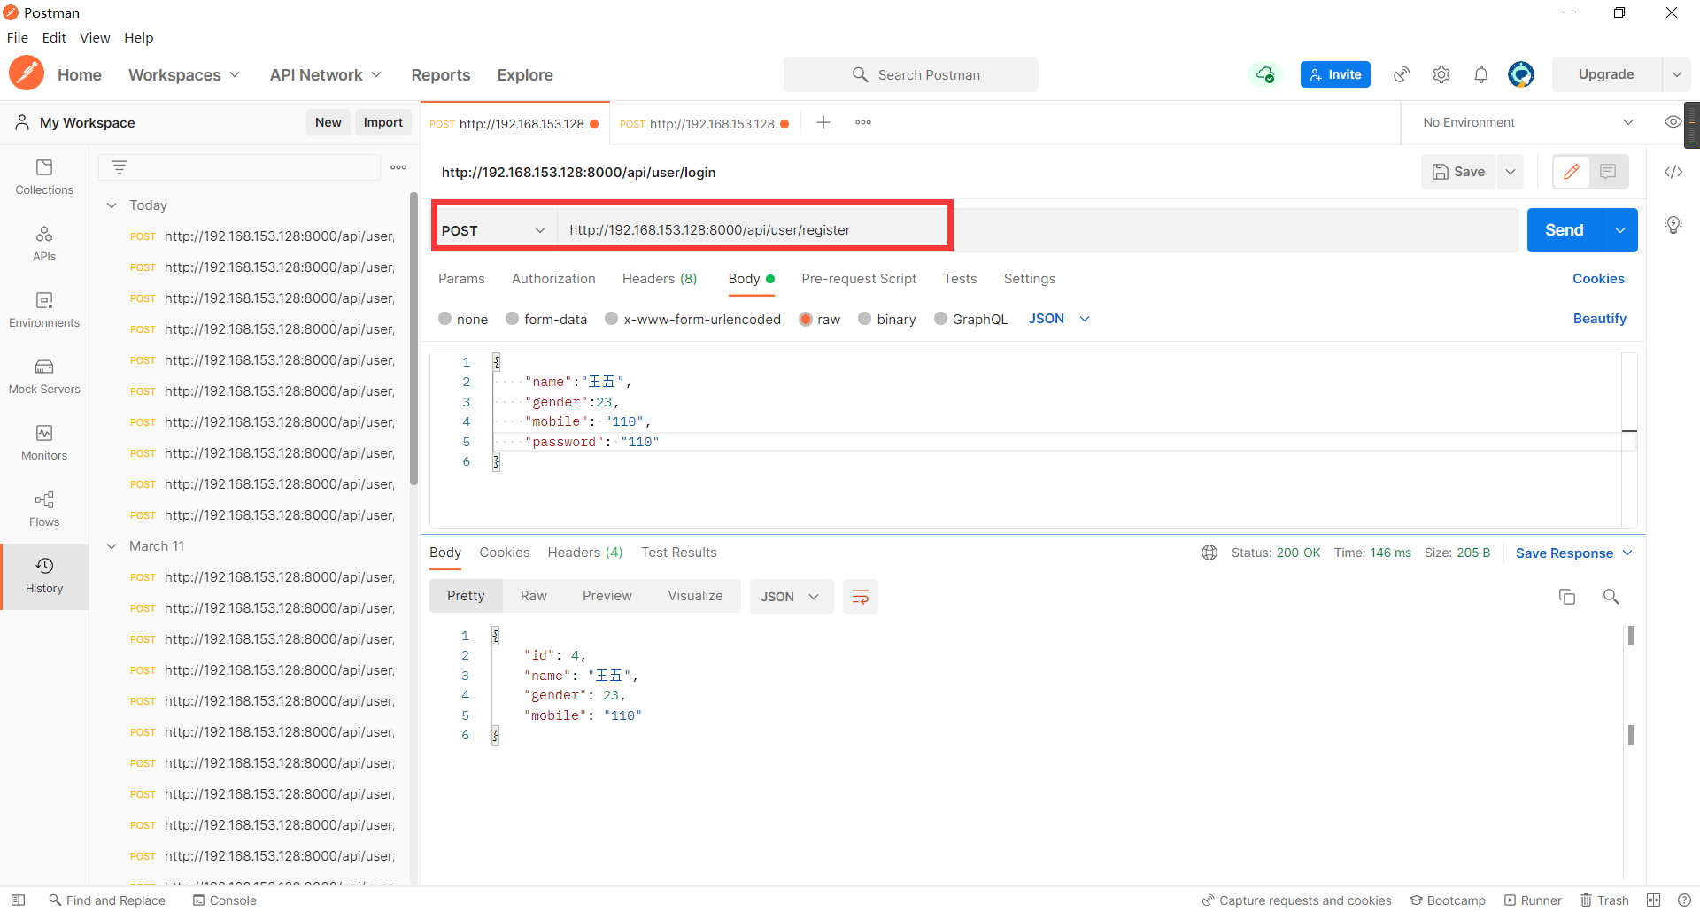
Task: Open history view more options dots
Action: coord(398,167)
